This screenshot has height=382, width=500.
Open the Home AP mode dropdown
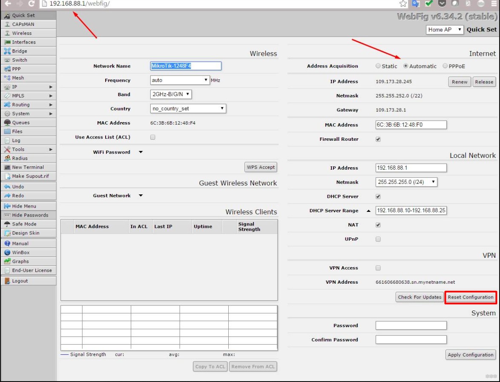point(445,30)
